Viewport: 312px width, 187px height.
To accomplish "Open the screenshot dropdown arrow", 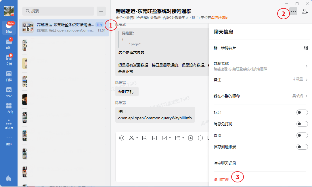I will (x=137, y=138).
